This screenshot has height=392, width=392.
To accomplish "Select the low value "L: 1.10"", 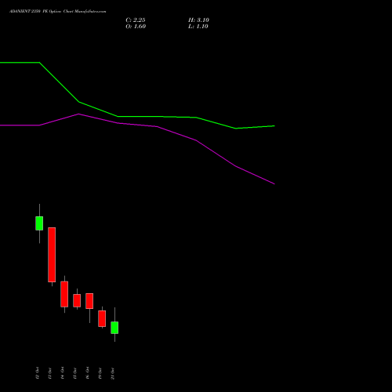I will 198,27.
